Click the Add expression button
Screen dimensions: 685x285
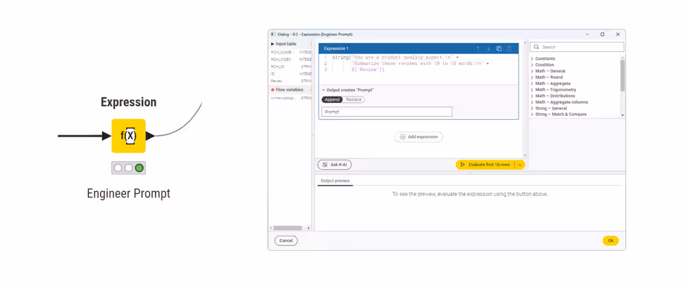[x=419, y=137]
